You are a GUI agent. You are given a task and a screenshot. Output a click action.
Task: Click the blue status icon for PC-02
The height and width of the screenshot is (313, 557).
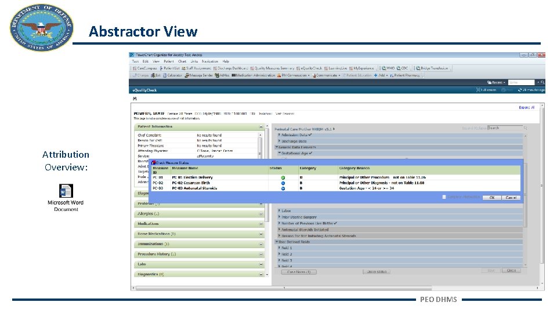pos(283,183)
